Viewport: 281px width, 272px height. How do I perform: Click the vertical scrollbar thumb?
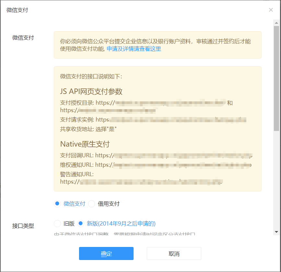(x=276, y=79)
